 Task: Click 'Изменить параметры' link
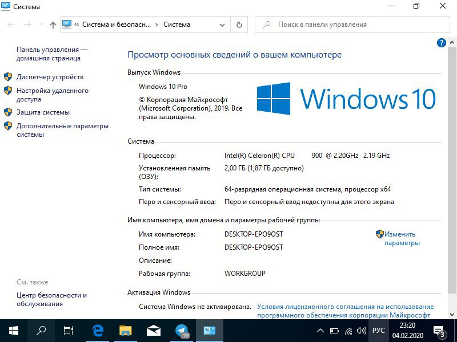coord(402,238)
